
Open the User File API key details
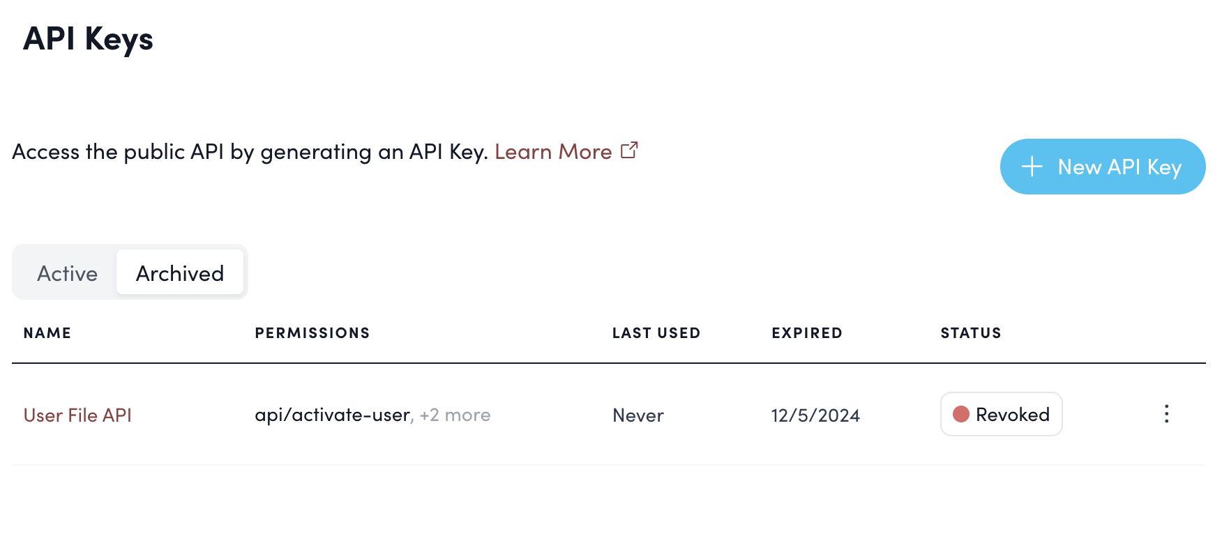coord(77,415)
